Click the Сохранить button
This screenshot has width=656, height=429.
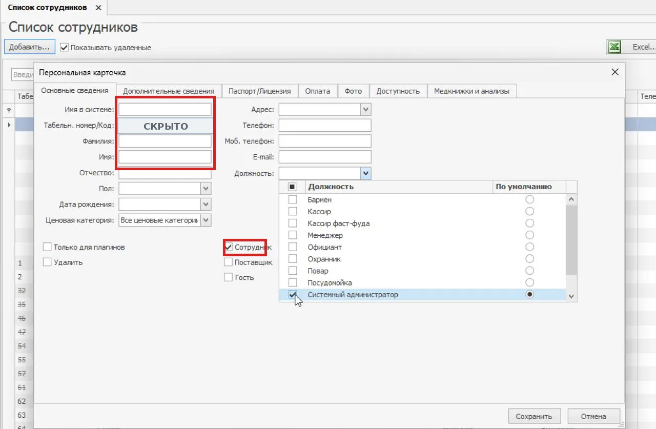click(x=534, y=416)
